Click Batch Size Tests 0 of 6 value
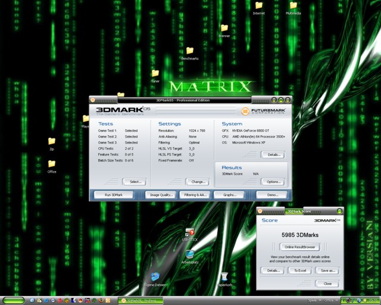The width and height of the screenshot is (381, 305). tap(129, 160)
